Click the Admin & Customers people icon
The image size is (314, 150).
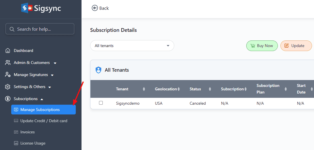click(x=8, y=63)
